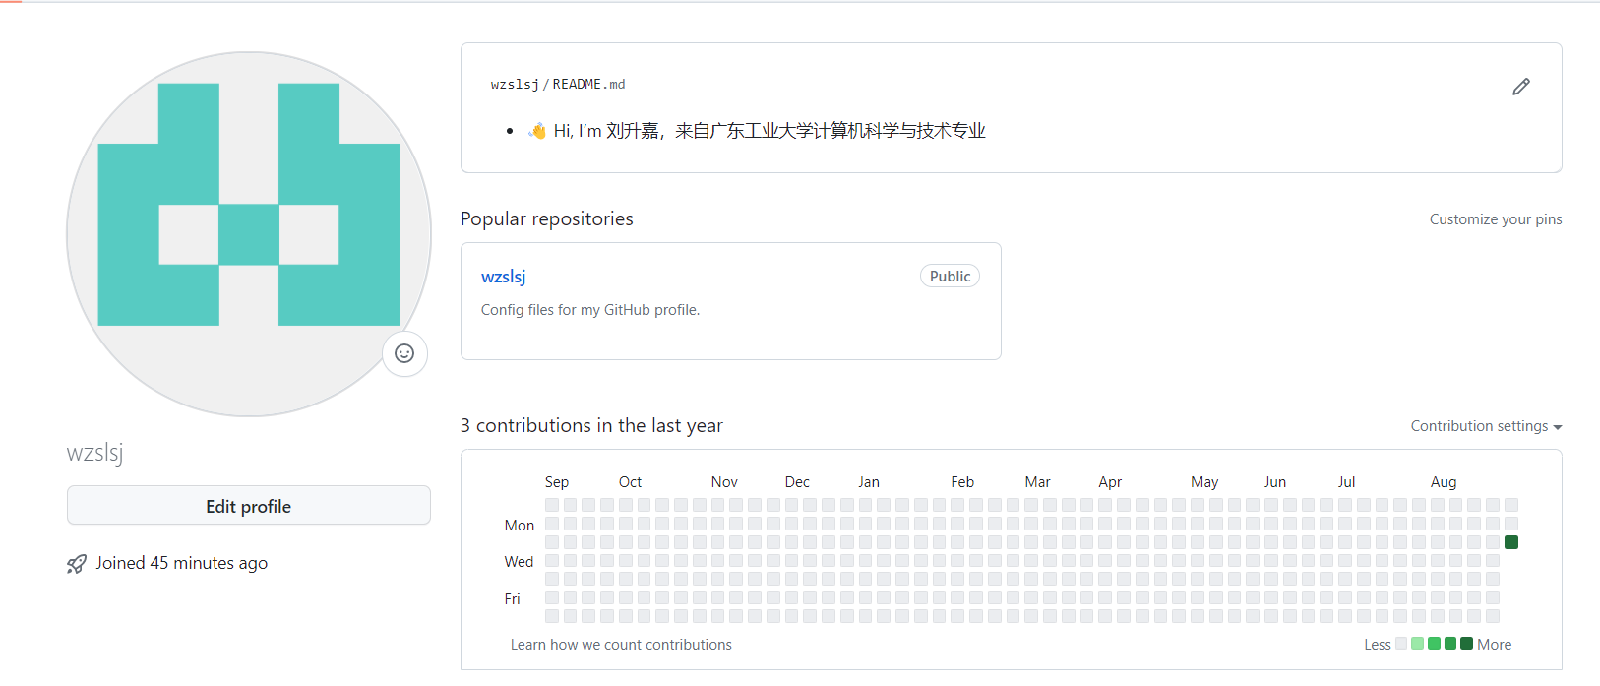Click the darkest green legend swatch
Image resolution: width=1600 pixels, height=686 pixels.
click(1466, 644)
